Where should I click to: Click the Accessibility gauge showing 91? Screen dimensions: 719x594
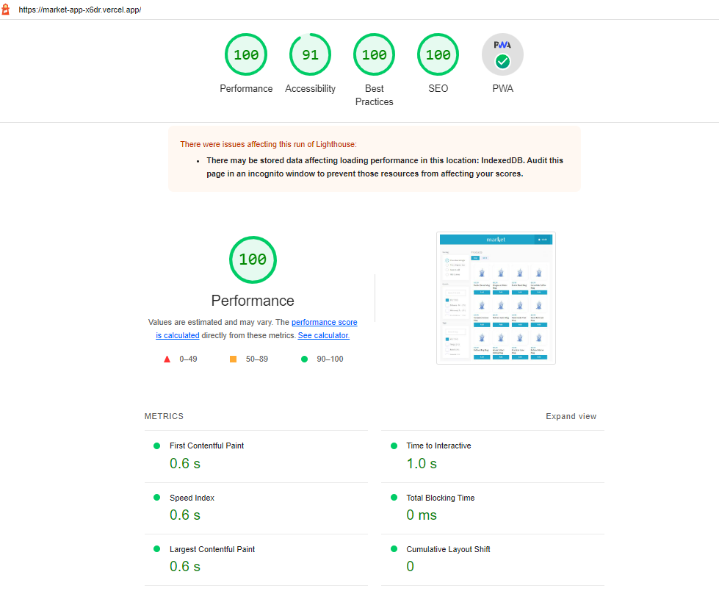(x=310, y=54)
